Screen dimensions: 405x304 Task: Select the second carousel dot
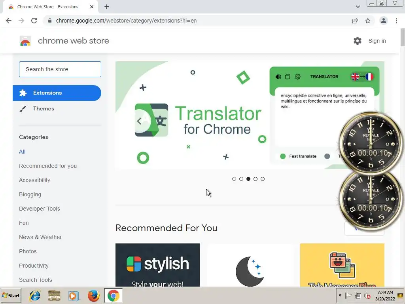(241, 179)
